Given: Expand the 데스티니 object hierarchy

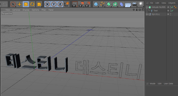Looking at the screenshot, I should tap(147, 14).
